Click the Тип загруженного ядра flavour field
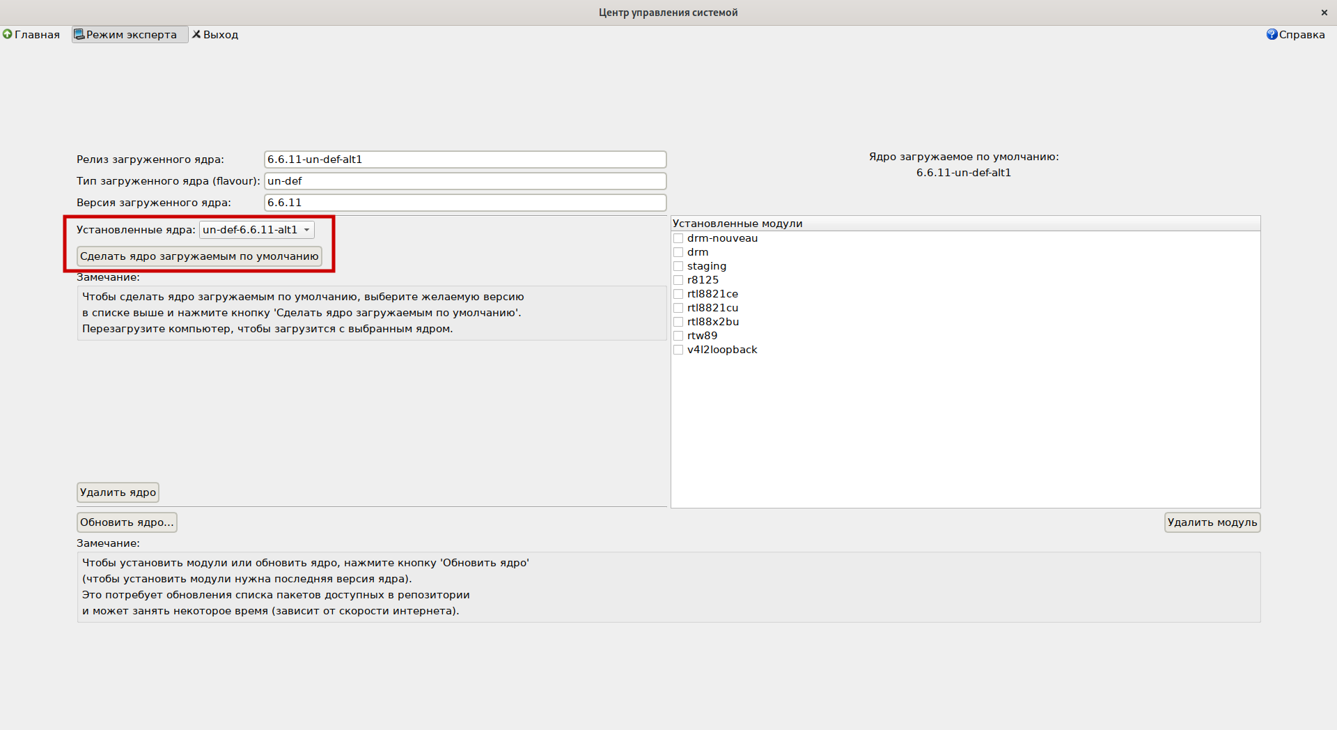This screenshot has height=730, width=1337. coord(465,181)
